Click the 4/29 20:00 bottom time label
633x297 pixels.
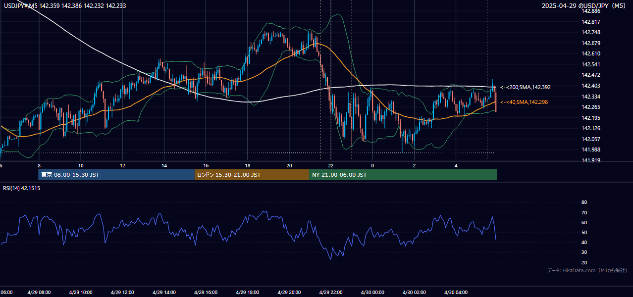[289, 293]
